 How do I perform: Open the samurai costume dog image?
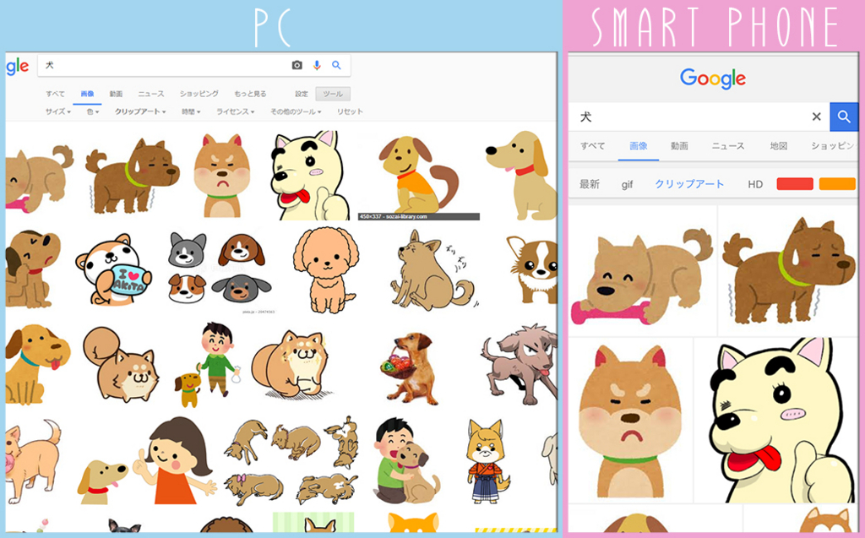[487, 461]
